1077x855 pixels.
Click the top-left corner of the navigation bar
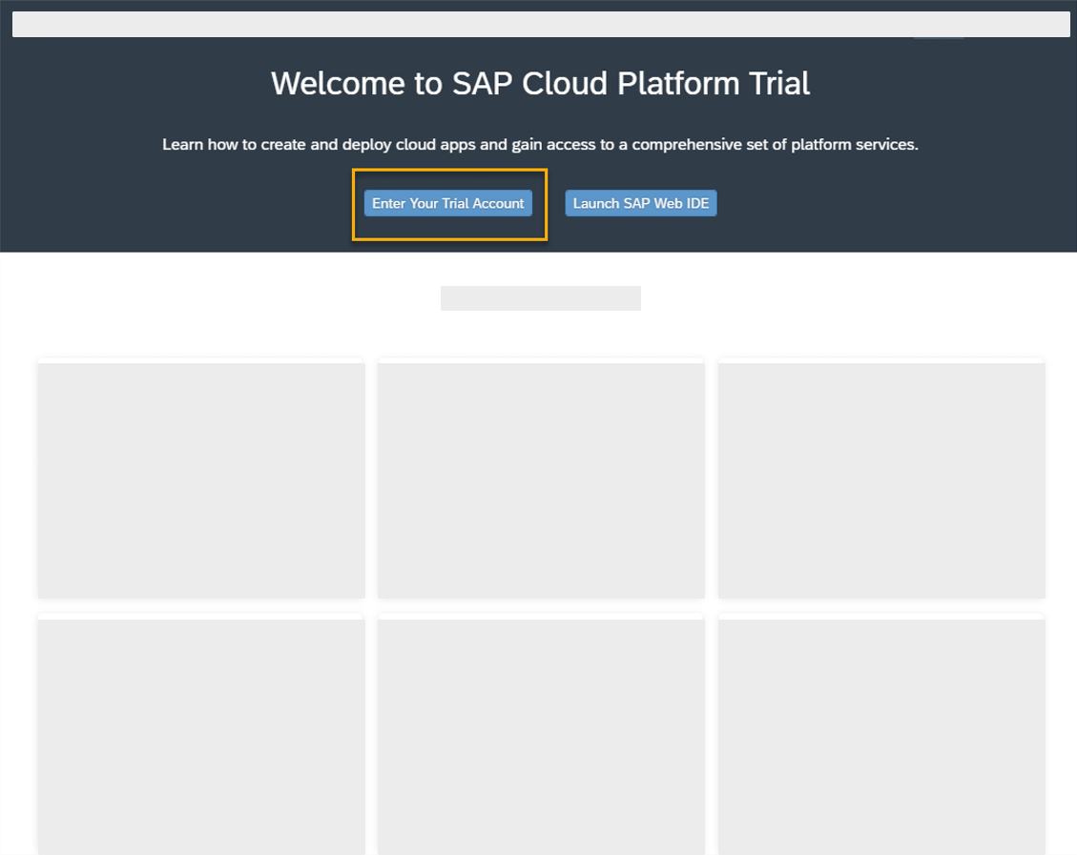(19, 24)
